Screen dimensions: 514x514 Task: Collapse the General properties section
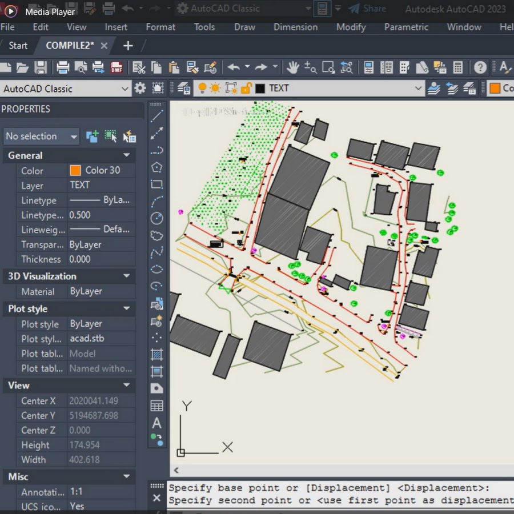click(127, 155)
